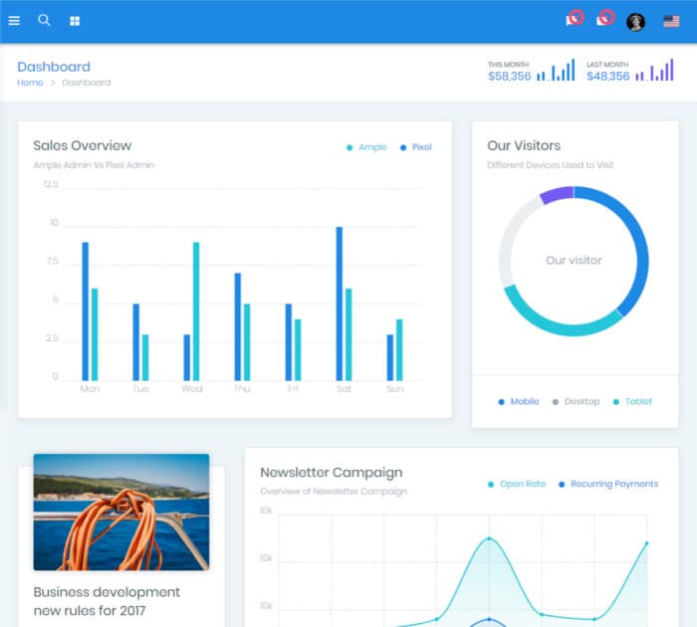The width and height of the screenshot is (697, 627).
Task: Click the This Month blue sparkline chart
Action: coord(556,71)
